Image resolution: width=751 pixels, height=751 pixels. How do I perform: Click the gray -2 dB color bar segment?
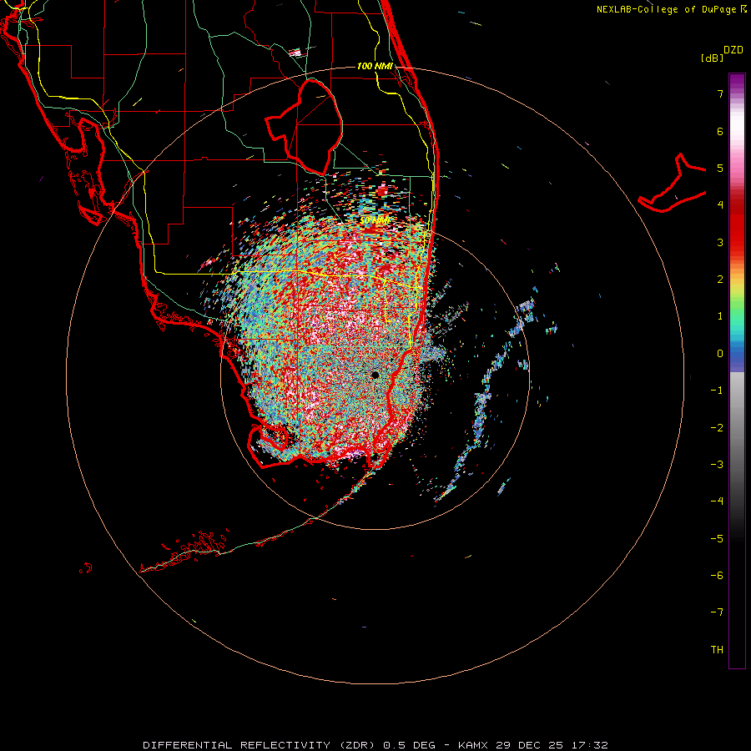click(737, 428)
